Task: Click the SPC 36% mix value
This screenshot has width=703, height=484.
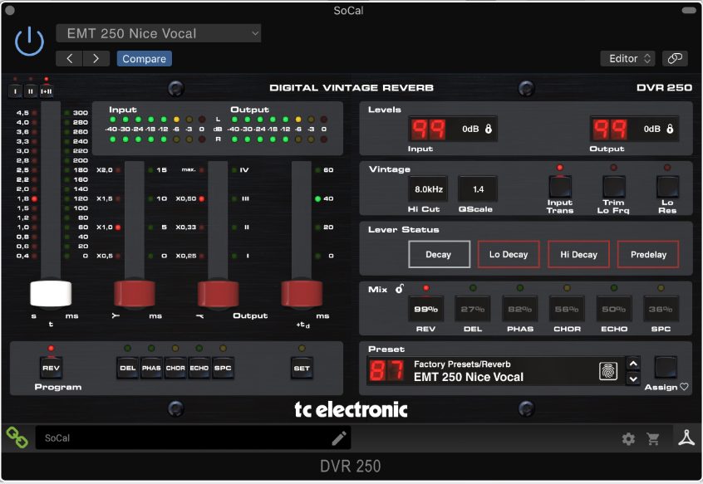Action: 661,309
